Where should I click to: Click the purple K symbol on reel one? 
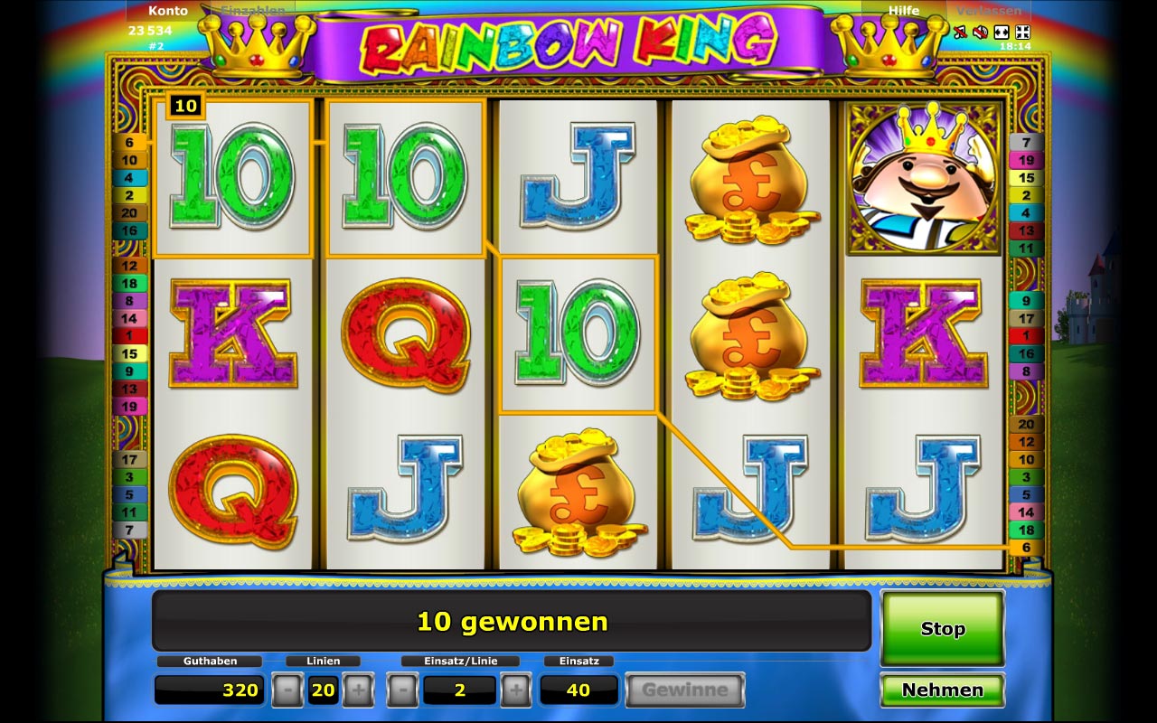[233, 333]
